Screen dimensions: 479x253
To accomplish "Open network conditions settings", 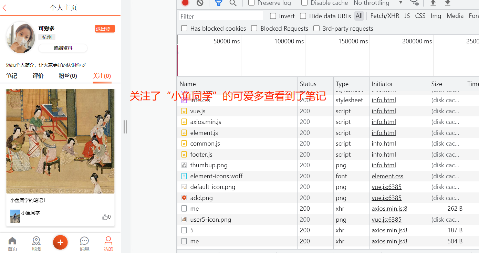I will [x=415, y=3].
